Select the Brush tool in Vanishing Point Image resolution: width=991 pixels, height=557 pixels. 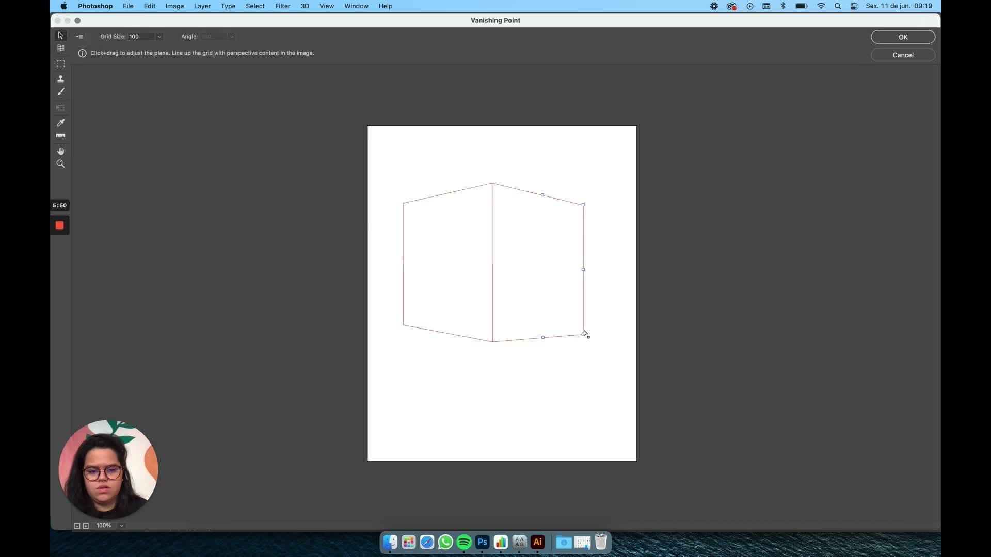[x=60, y=92]
